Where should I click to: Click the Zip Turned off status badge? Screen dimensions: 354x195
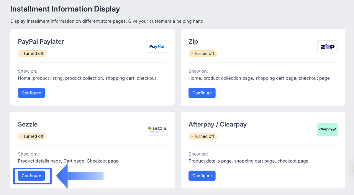[x=203, y=53]
